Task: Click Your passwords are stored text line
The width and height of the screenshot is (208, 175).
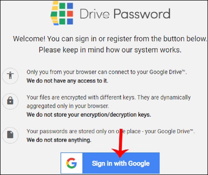Action: point(111,132)
